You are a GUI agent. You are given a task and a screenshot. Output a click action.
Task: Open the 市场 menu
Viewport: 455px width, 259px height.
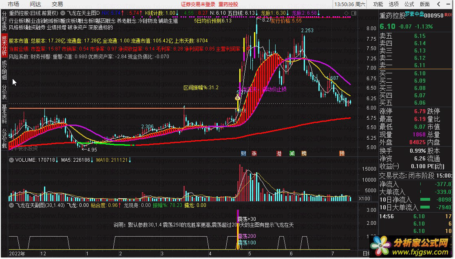coord(13,4)
